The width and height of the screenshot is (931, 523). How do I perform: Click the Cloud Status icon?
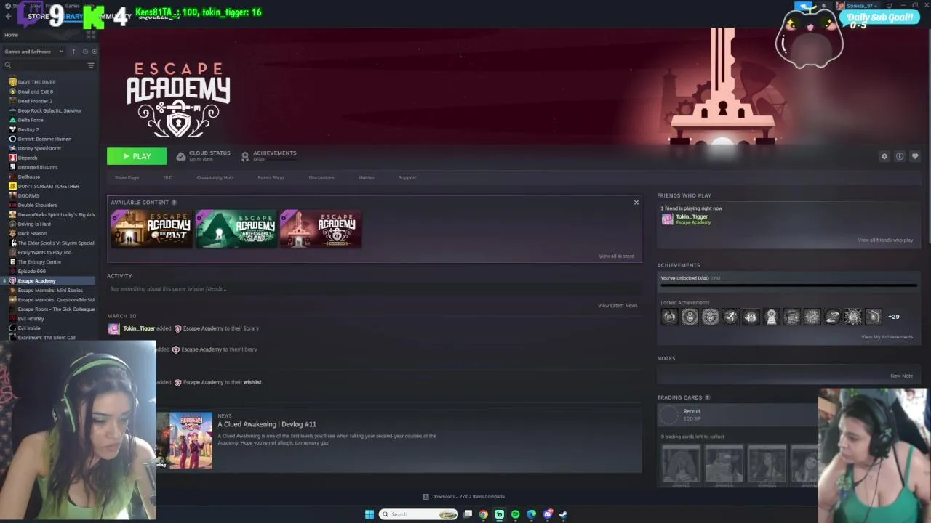point(181,156)
